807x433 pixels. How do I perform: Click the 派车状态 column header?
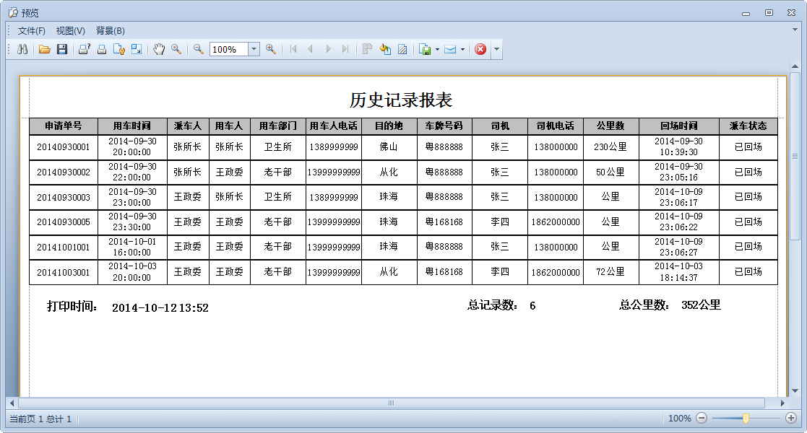[748, 126]
